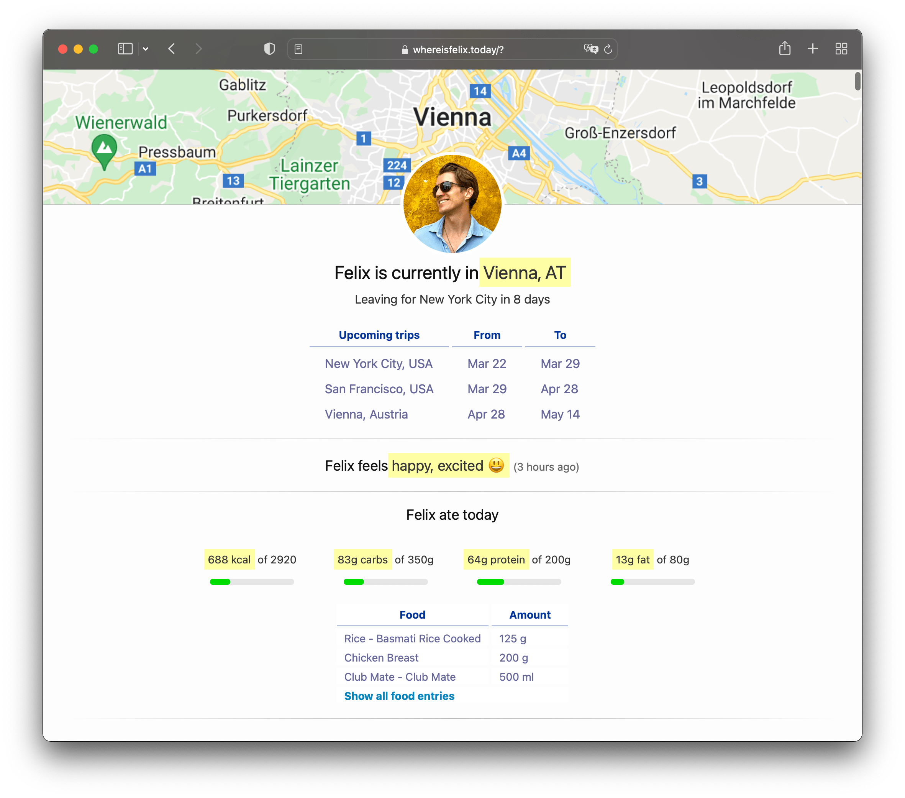Click the protein progress bar

pyautogui.click(x=518, y=582)
